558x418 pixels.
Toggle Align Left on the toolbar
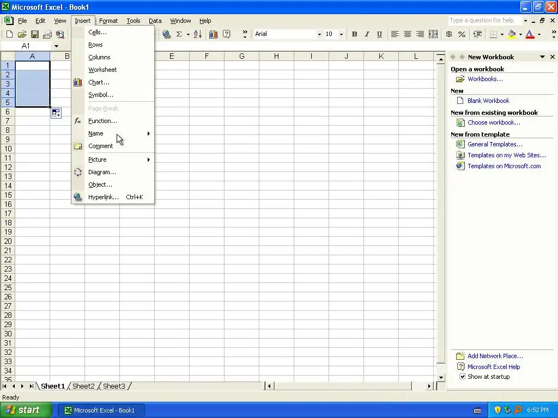click(395, 34)
